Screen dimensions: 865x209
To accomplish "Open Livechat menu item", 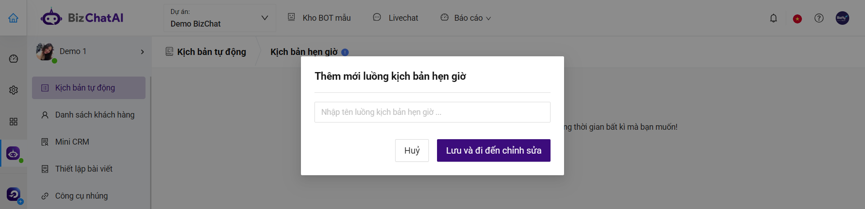I will click(x=396, y=18).
